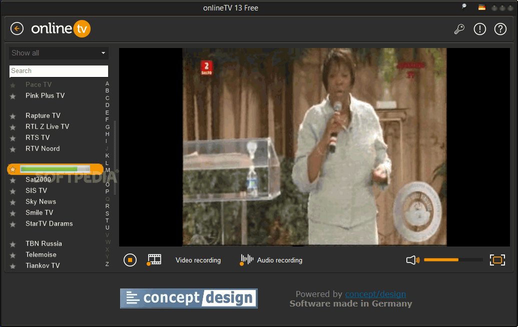The image size is (518, 327).
Task: Jump to letter S in index
Action: click(x=107, y=213)
